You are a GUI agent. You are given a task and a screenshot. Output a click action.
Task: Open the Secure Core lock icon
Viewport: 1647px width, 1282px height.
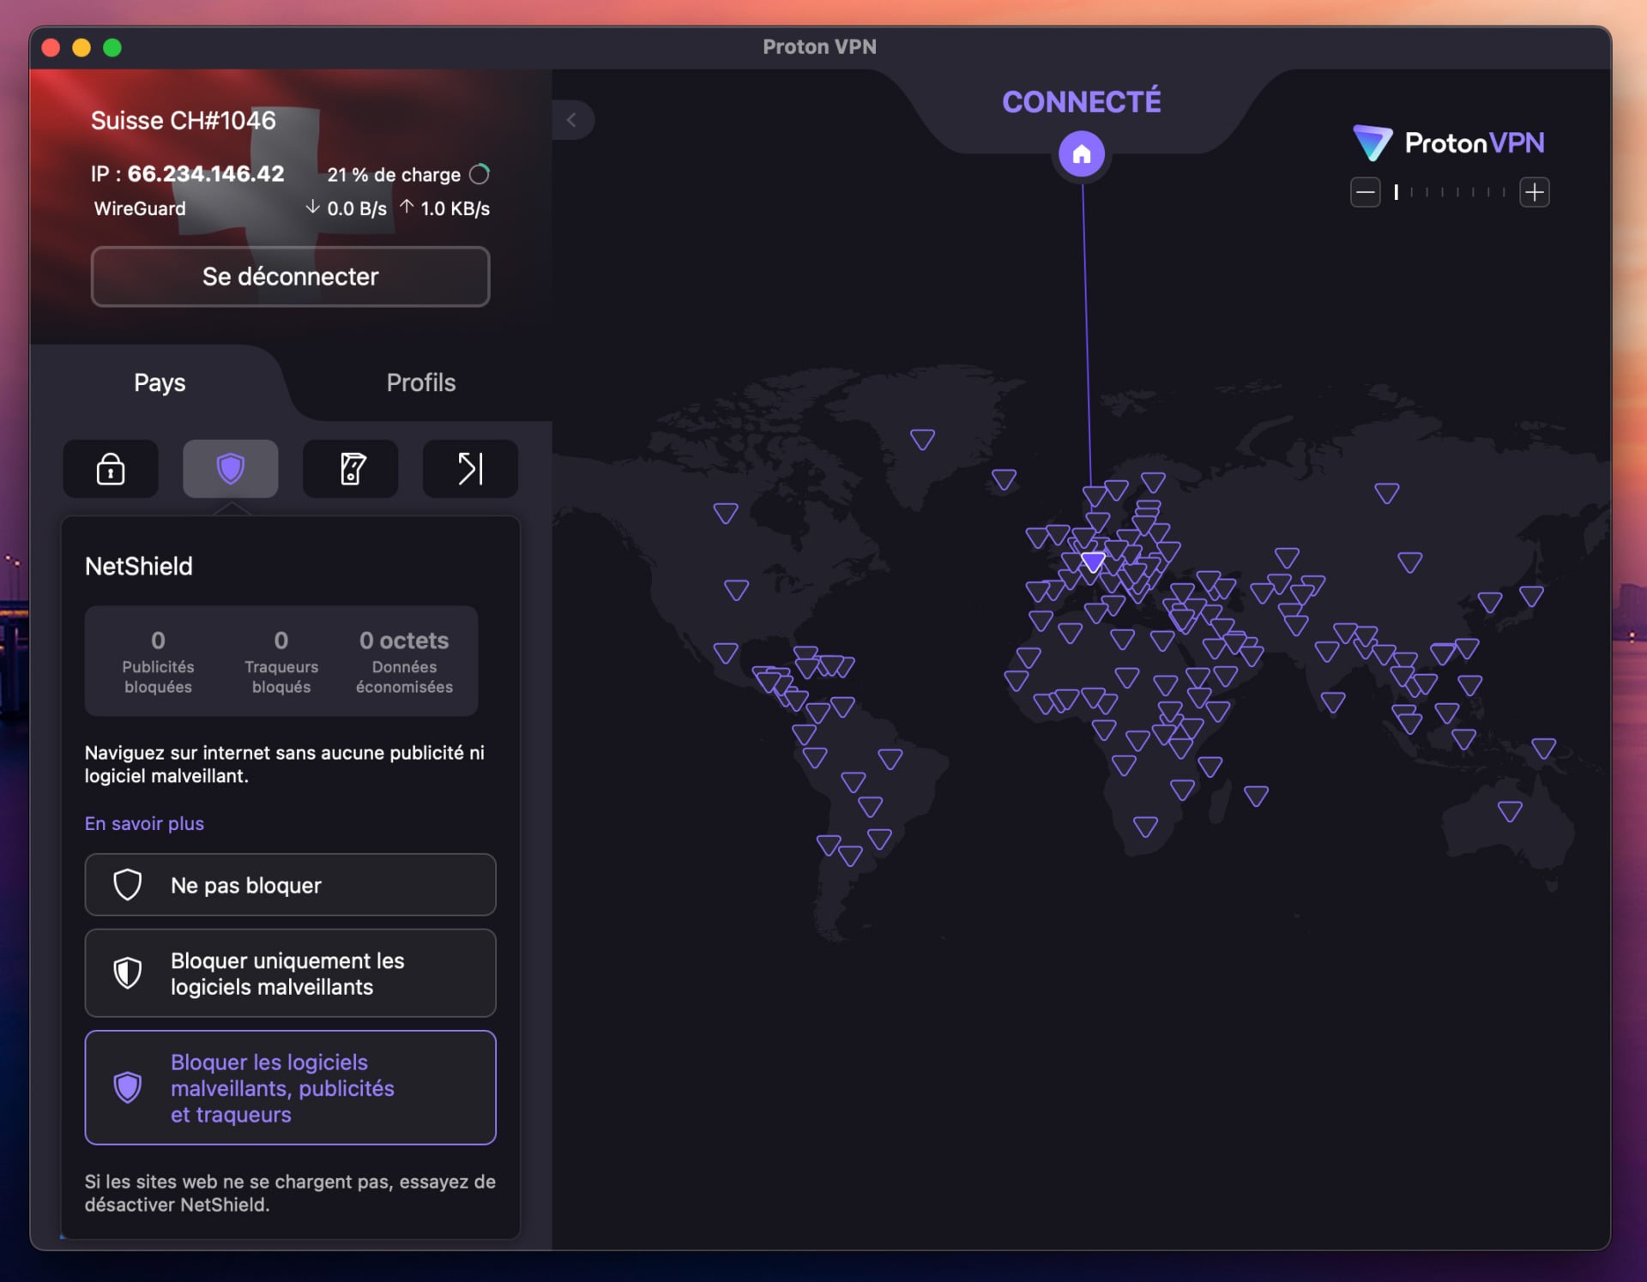pos(111,469)
